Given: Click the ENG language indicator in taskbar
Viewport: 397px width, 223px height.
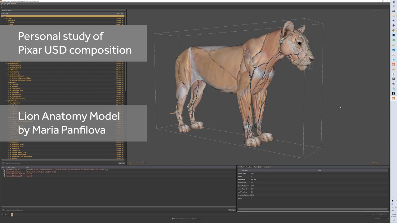Looking at the screenshot, I should point(394,211).
